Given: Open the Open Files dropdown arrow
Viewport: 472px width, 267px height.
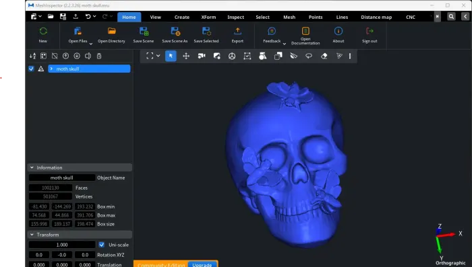Looking at the screenshot, I should point(91,44).
